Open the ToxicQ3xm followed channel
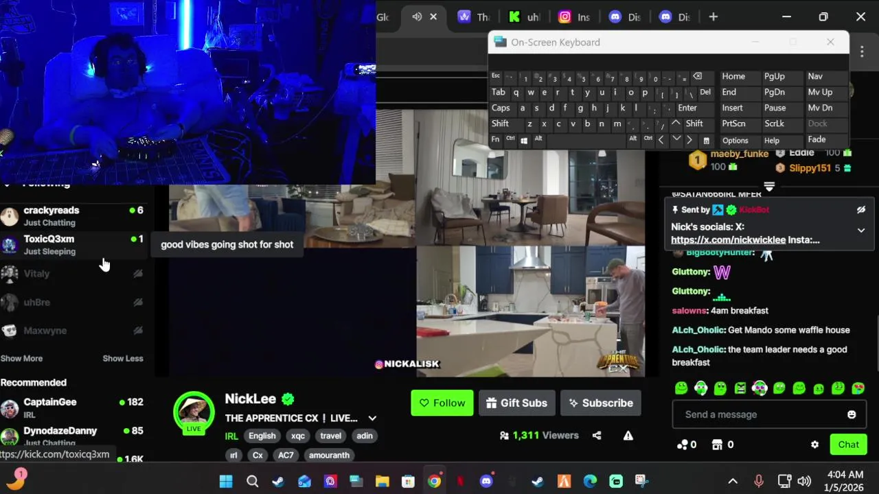The height and width of the screenshot is (494, 879). [x=72, y=245]
